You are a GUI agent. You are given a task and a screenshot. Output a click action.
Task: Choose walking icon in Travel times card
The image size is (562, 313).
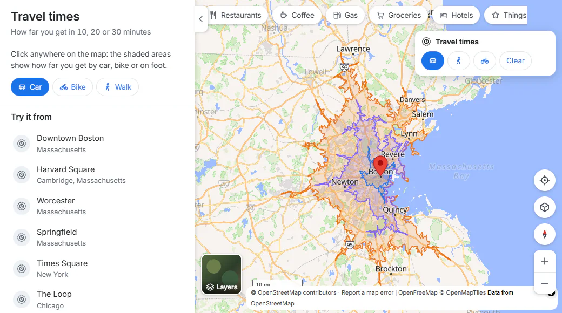point(459,60)
